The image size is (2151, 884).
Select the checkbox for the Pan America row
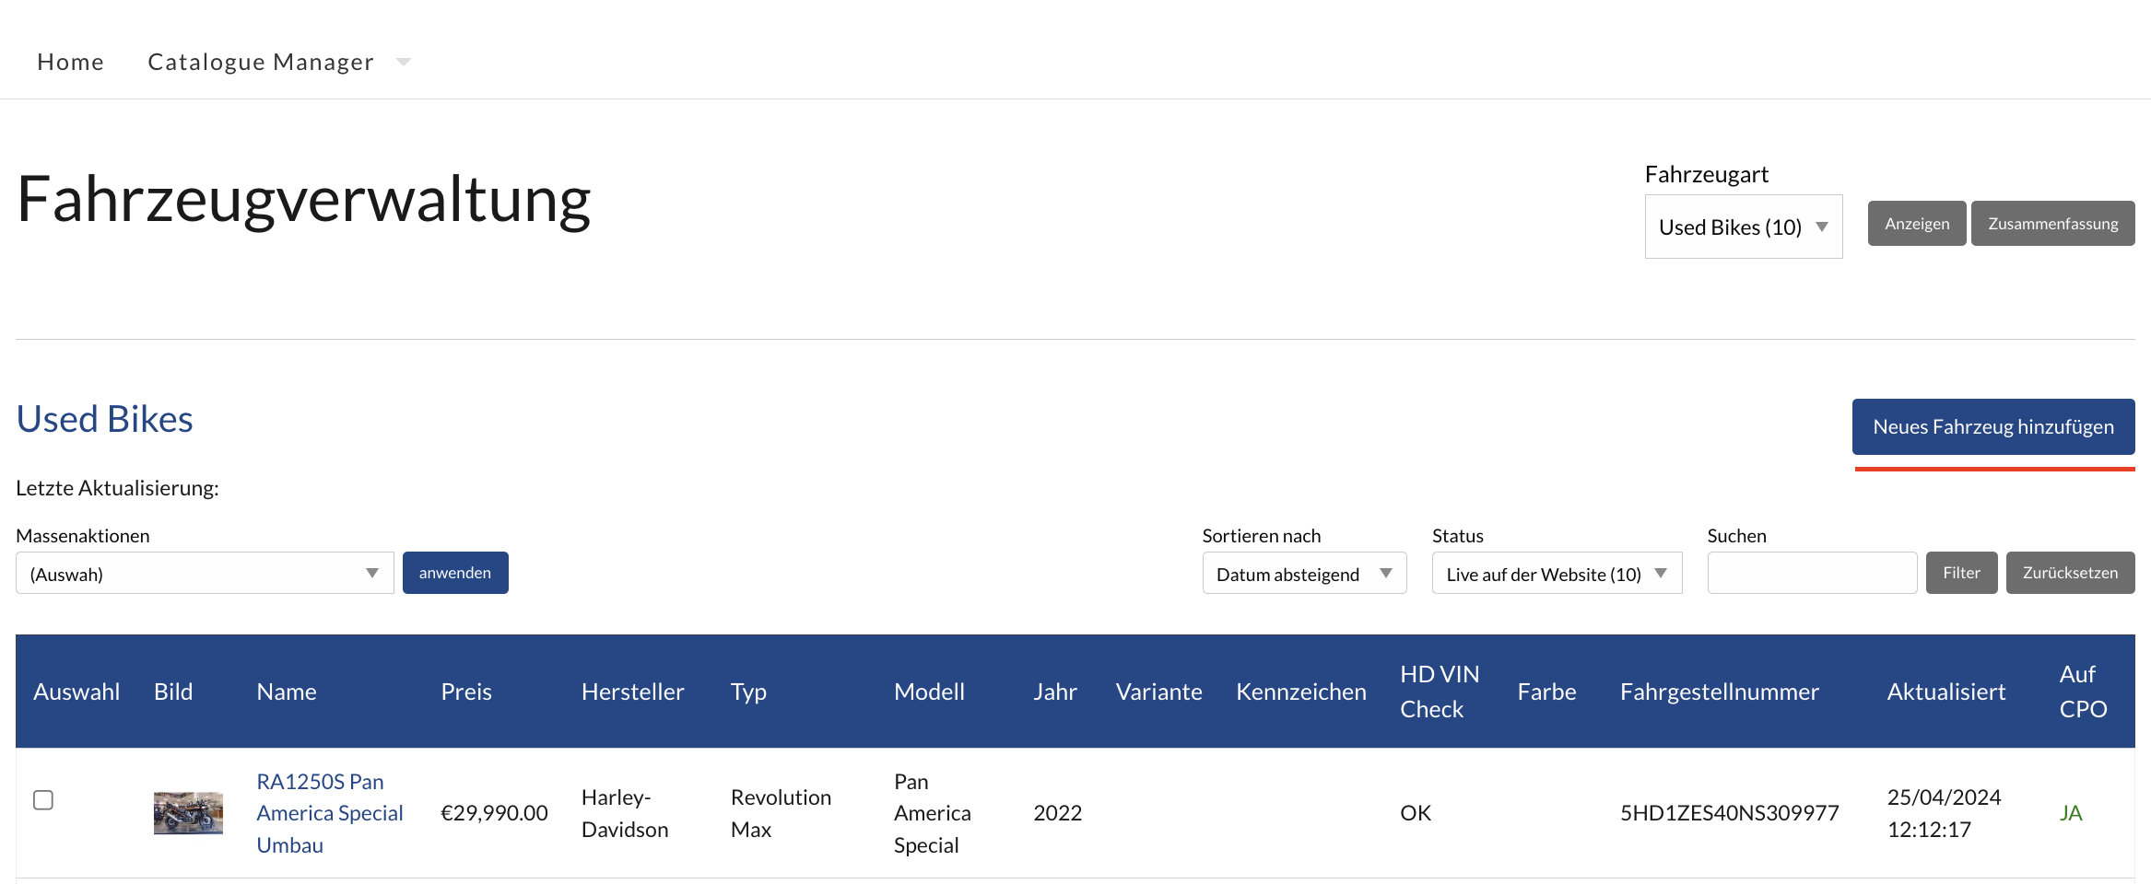click(x=43, y=800)
